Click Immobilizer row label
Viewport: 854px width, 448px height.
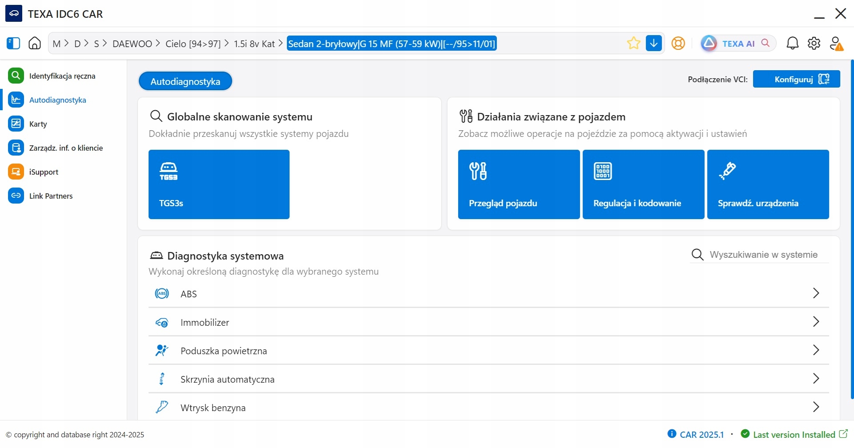coord(205,323)
